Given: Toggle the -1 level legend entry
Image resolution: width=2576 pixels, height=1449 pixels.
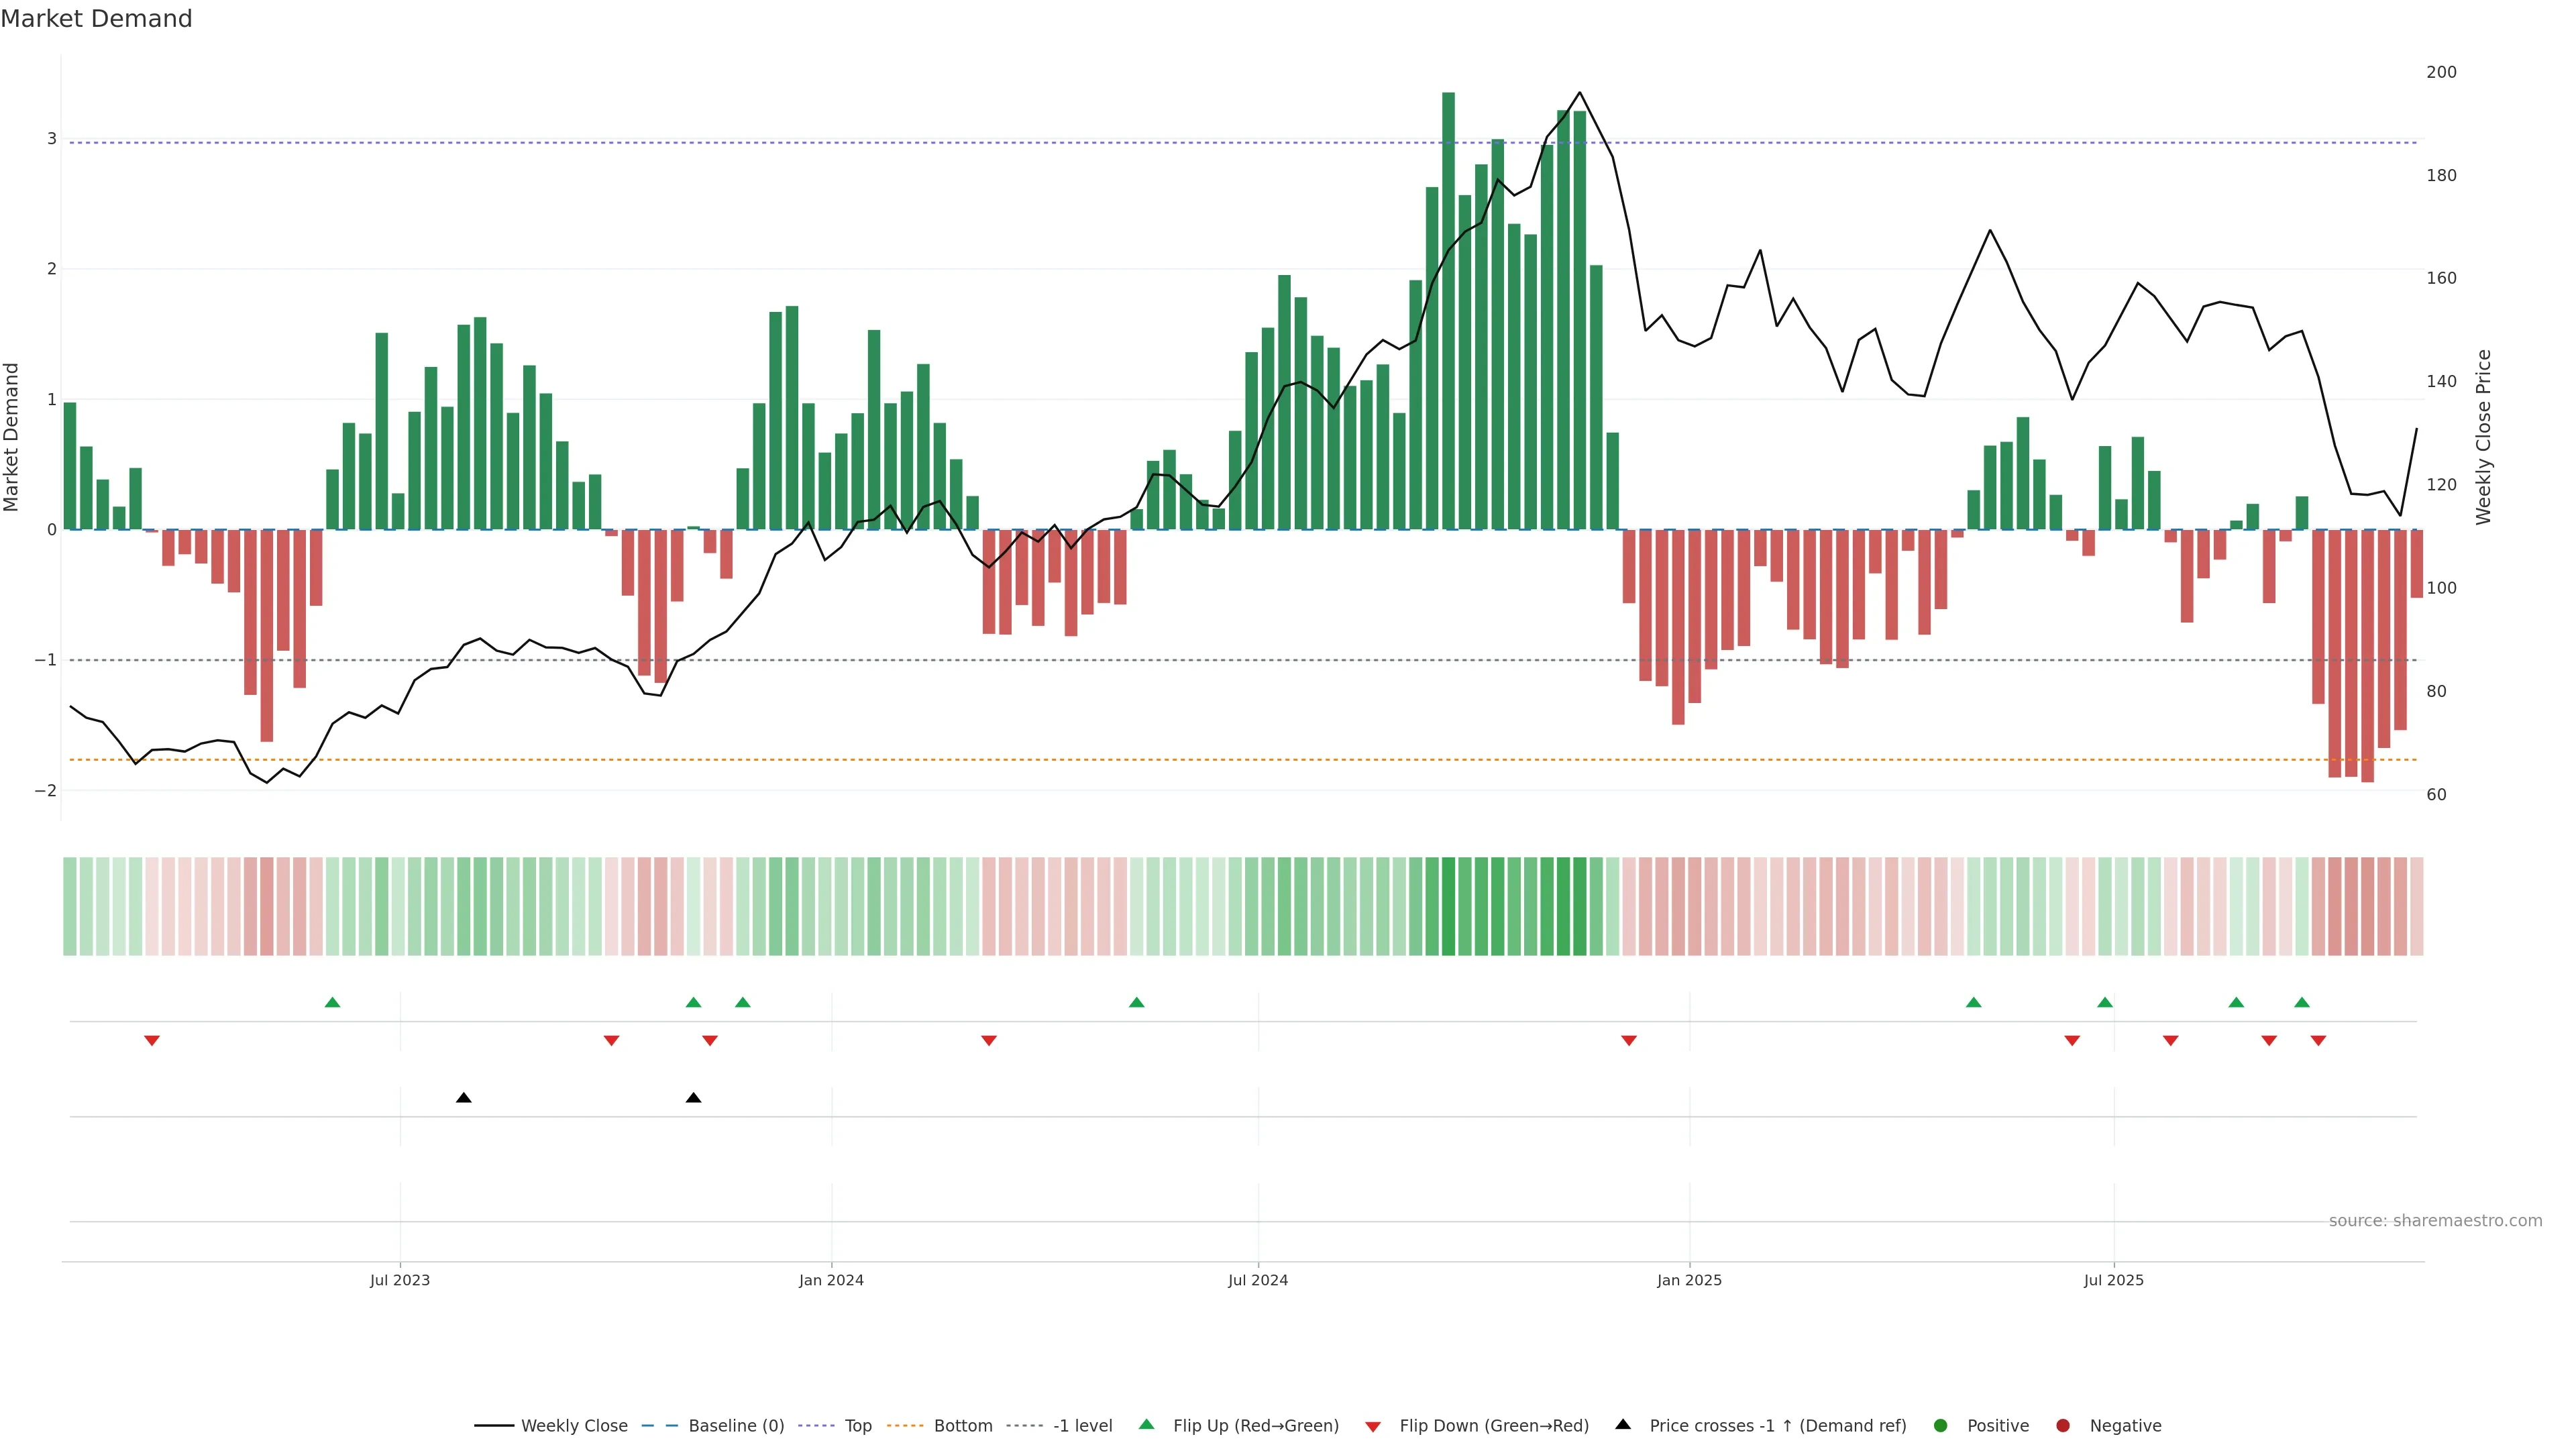Looking at the screenshot, I should [x=1082, y=1426].
